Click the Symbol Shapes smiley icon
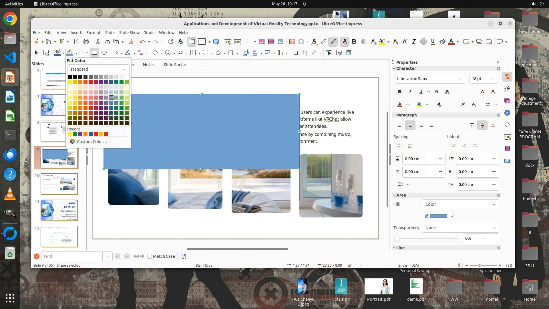This screenshot has width=549, height=309. (x=168, y=53)
